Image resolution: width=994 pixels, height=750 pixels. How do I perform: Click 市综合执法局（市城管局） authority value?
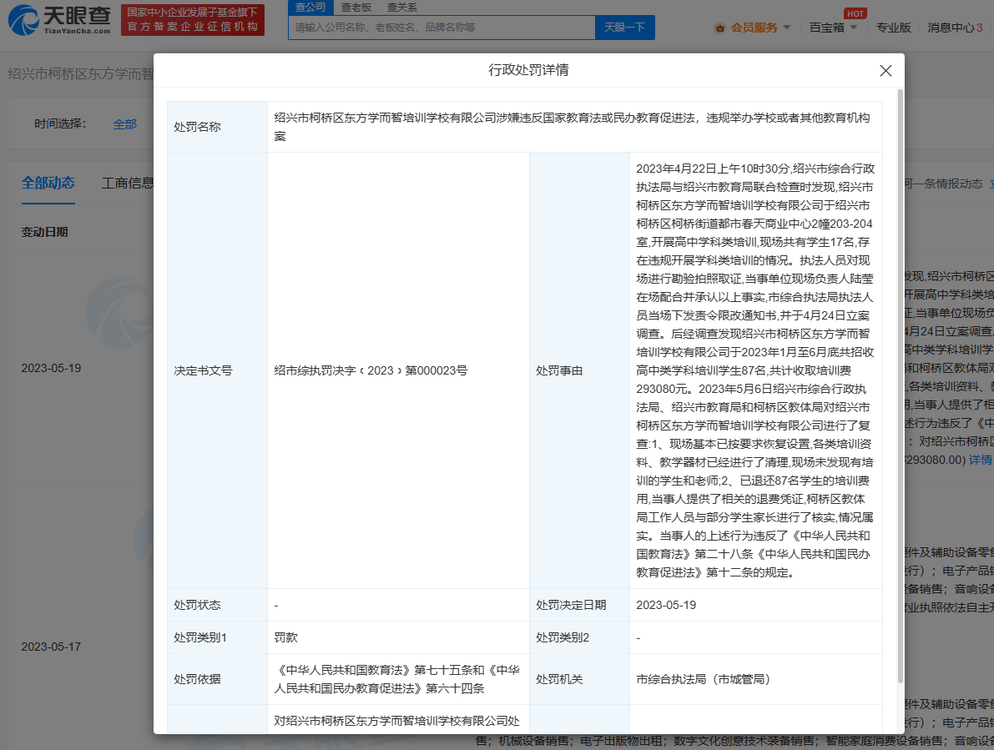point(703,679)
